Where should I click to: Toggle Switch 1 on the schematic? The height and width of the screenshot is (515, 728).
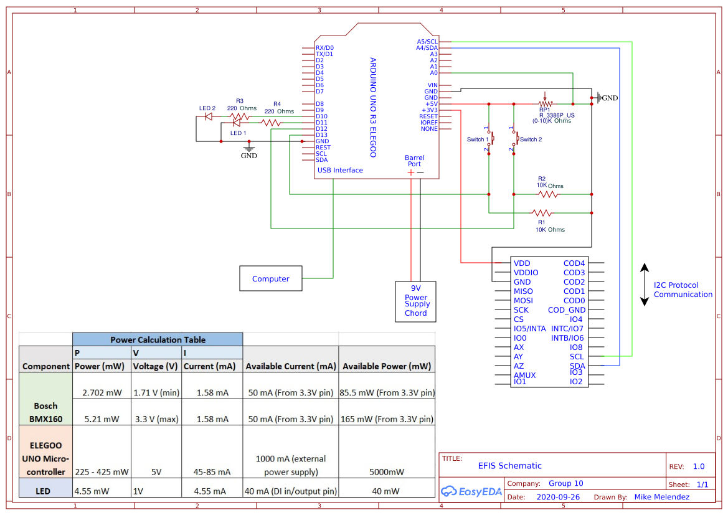[x=491, y=139]
